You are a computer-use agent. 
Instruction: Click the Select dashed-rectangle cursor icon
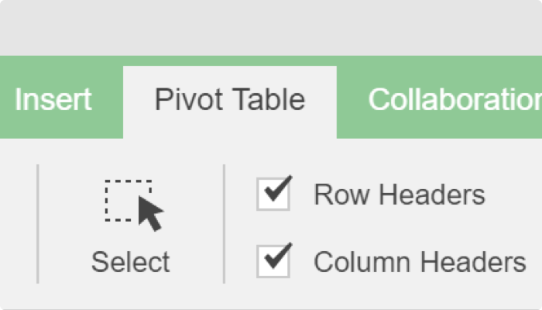pos(134,205)
